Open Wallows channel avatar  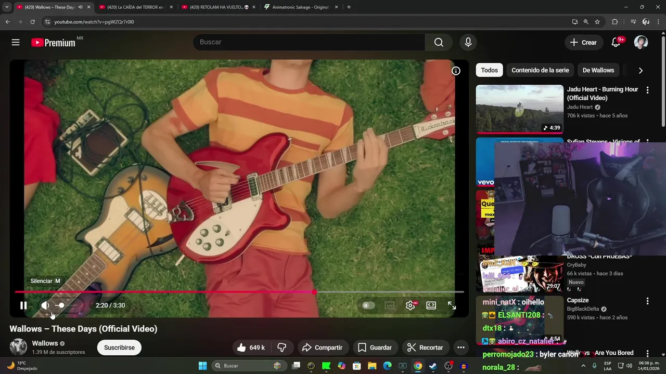coord(18,347)
